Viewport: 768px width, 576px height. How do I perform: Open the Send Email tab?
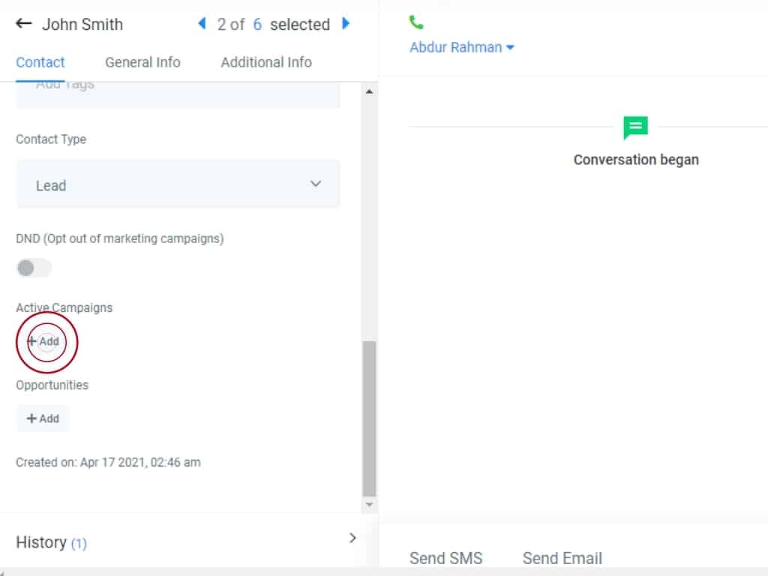pyautogui.click(x=562, y=558)
